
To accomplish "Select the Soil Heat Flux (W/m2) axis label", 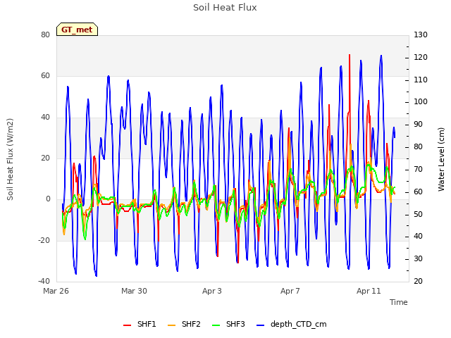I will [10, 159].
